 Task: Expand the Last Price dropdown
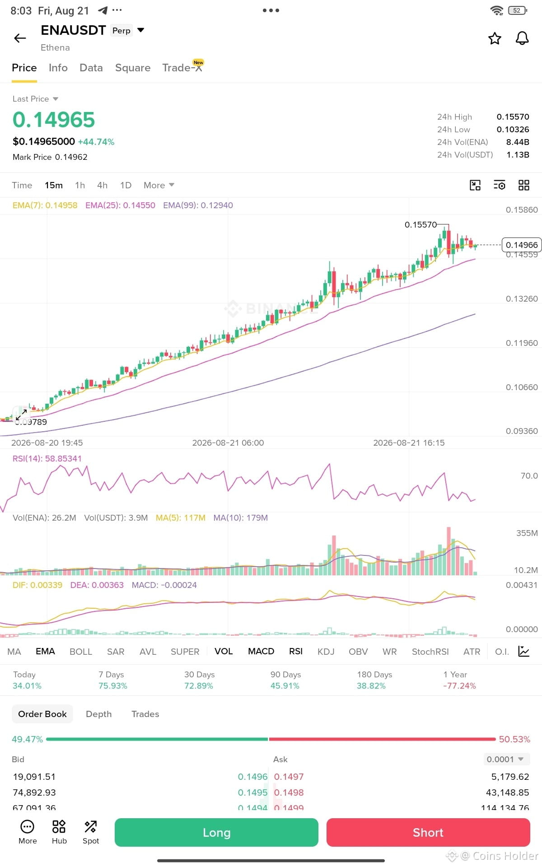(x=36, y=99)
